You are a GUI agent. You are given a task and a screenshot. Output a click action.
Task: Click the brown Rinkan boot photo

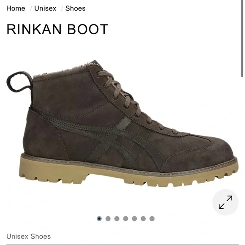click(122, 123)
